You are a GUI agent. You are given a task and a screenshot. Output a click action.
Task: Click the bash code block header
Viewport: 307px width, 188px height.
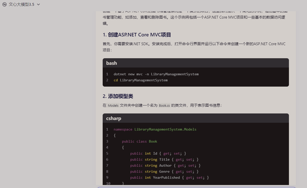click(196, 63)
